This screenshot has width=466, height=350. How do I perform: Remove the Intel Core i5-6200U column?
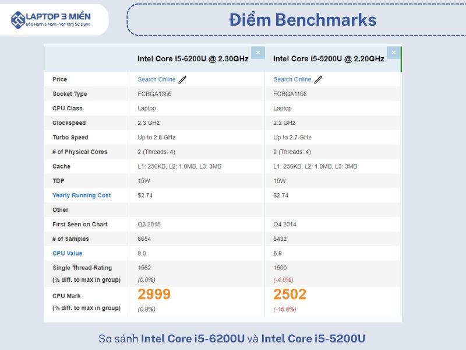click(259, 52)
